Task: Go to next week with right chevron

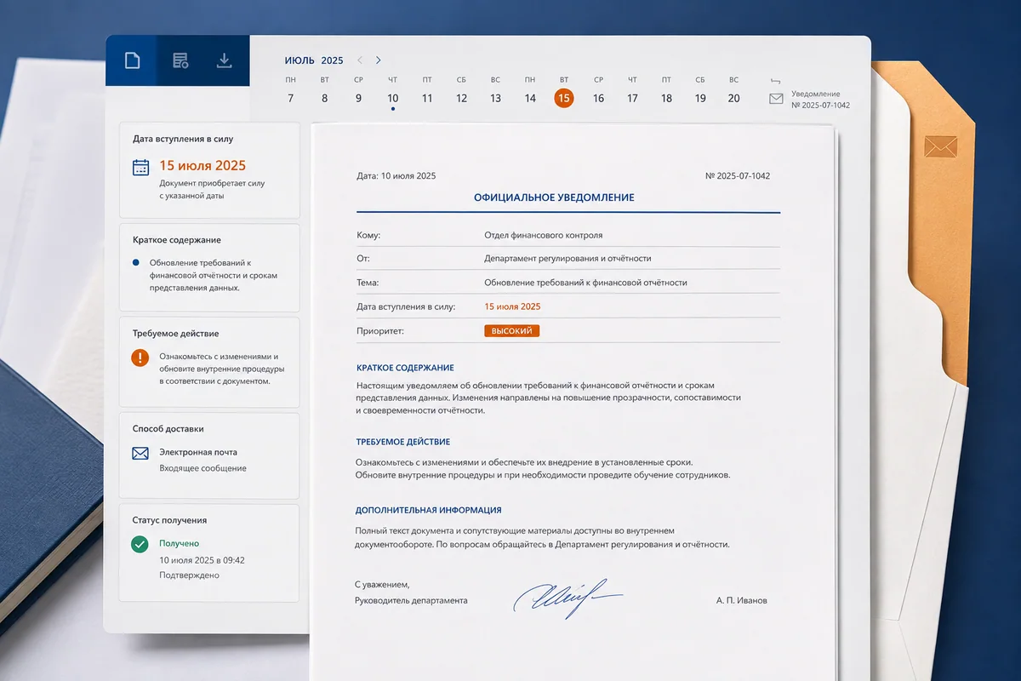Action: pyautogui.click(x=379, y=60)
